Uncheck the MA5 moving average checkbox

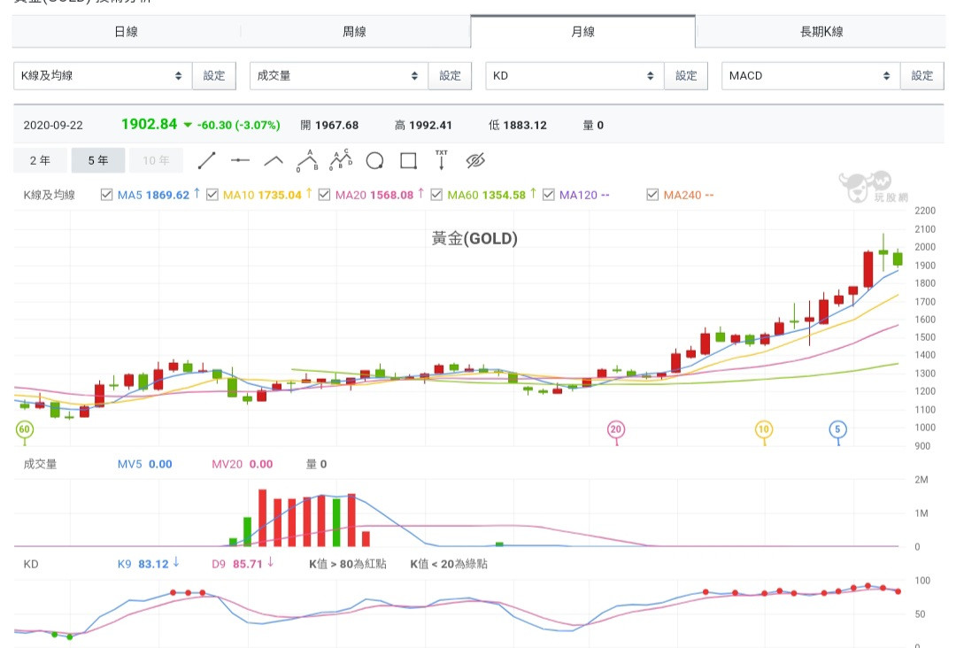pos(107,195)
